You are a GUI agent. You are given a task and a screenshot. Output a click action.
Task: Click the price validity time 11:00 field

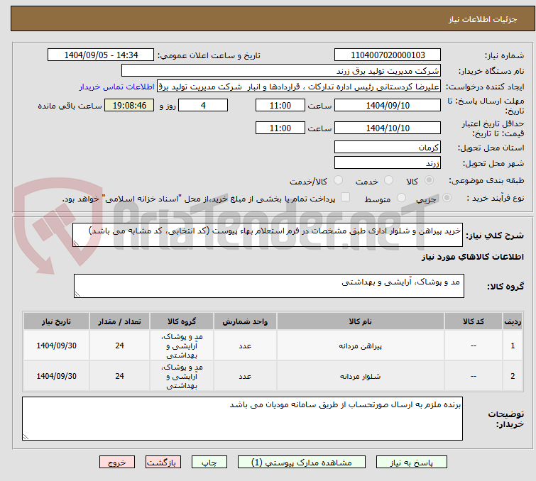(x=280, y=128)
